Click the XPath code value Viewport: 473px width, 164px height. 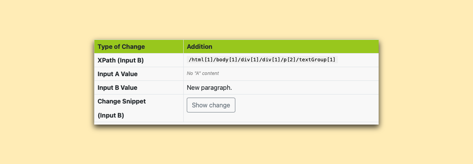[x=262, y=60]
